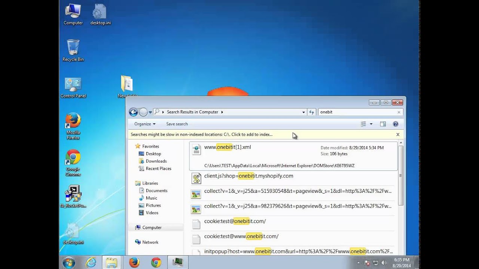This screenshot has width=479, height=269.
Task: Open the address bar history dropdown
Action: pyautogui.click(x=303, y=112)
